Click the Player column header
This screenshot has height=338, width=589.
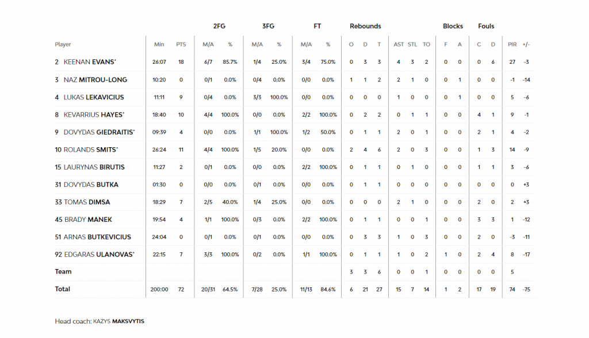(x=63, y=44)
